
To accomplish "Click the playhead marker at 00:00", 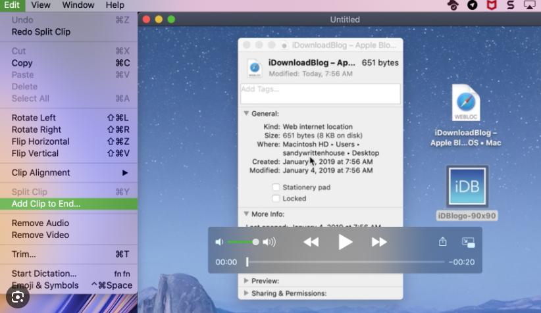I will click(247, 262).
